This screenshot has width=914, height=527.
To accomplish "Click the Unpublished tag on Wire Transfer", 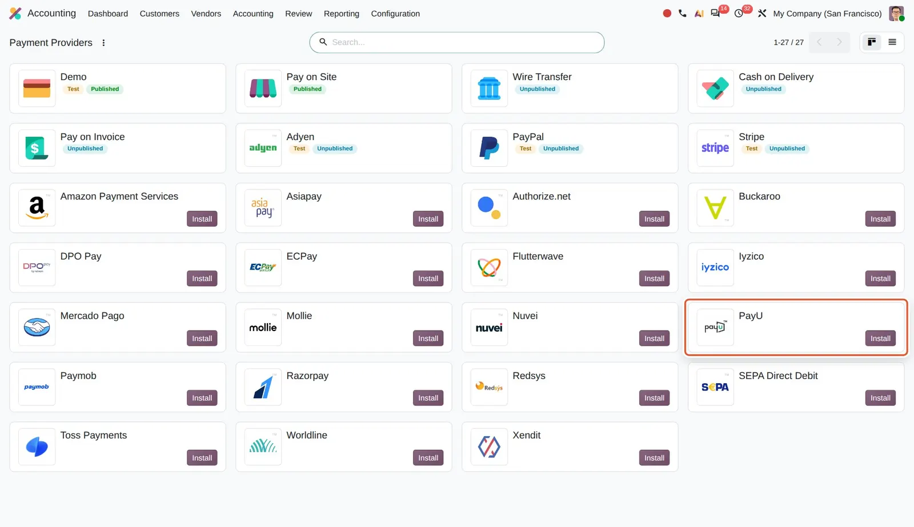I will point(538,89).
